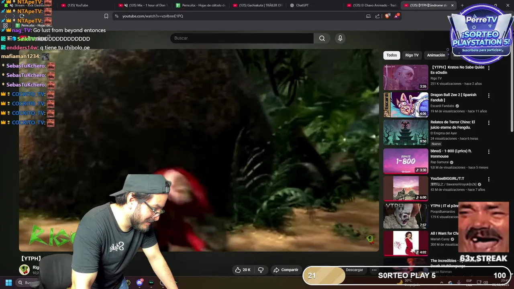Open options menu for Dragon Ball Zee 2
Image resolution: width=514 pixels, height=289 pixels.
(x=489, y=96)
